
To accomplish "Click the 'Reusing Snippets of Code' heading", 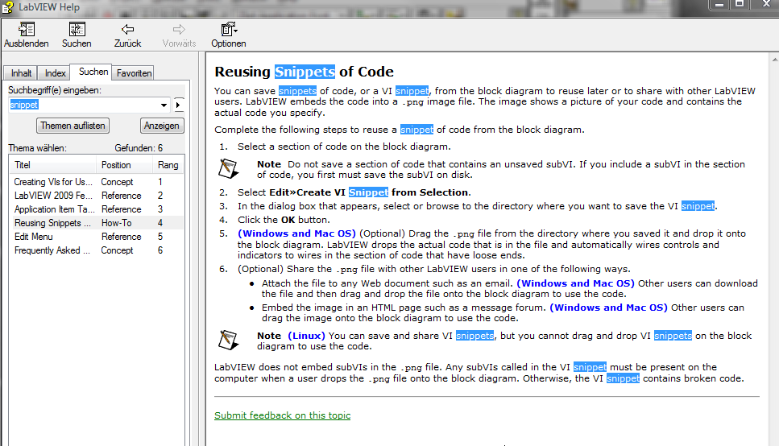I will [x=304, y=72].
